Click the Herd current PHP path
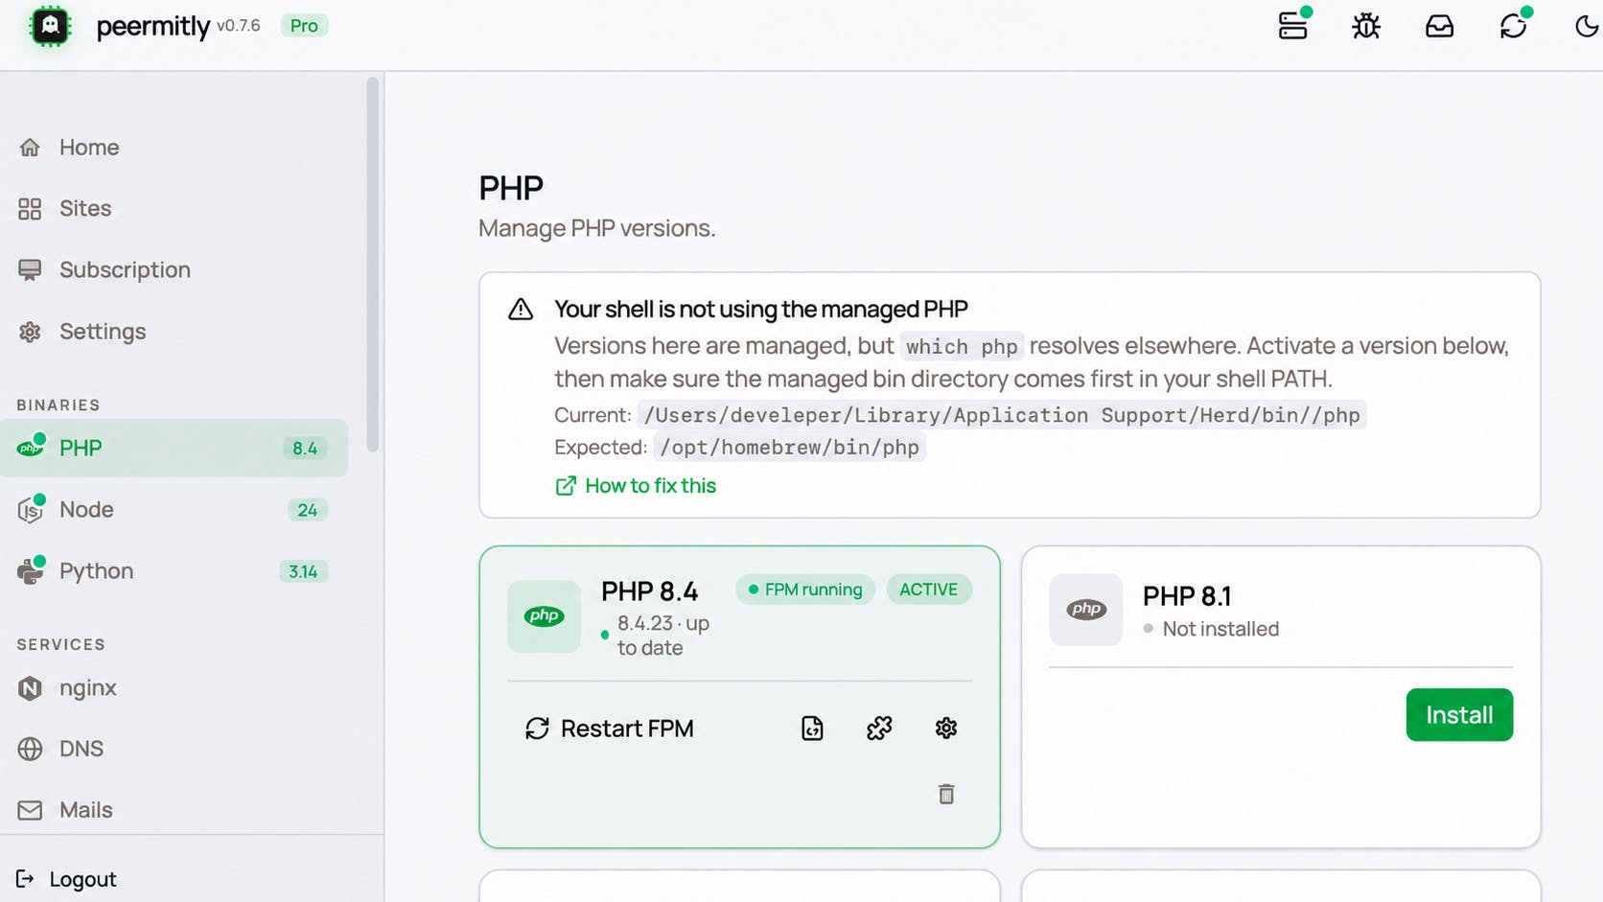 (x=1002, y=415)
